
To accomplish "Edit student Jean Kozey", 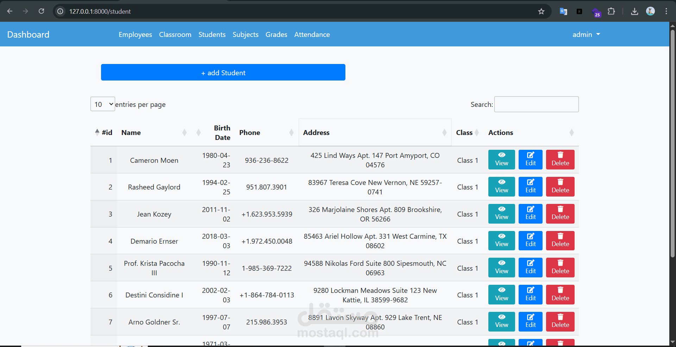I will pyautogui.click(x=530, y=214).
